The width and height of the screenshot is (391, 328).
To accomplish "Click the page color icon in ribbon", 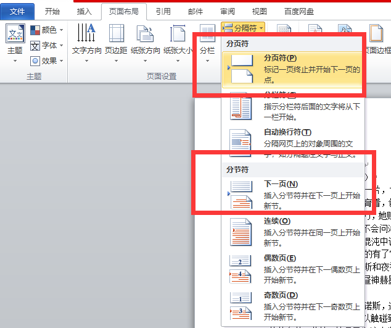I will 345,29.
